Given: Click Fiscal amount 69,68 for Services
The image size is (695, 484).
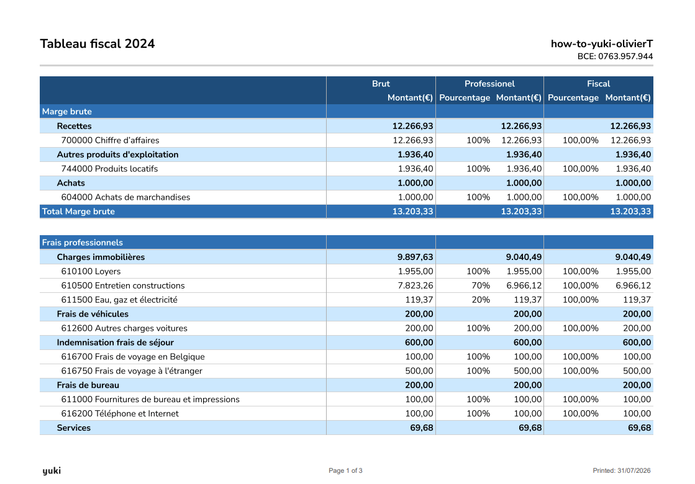Looking at the screenshot, I should (x=640, y=428).
